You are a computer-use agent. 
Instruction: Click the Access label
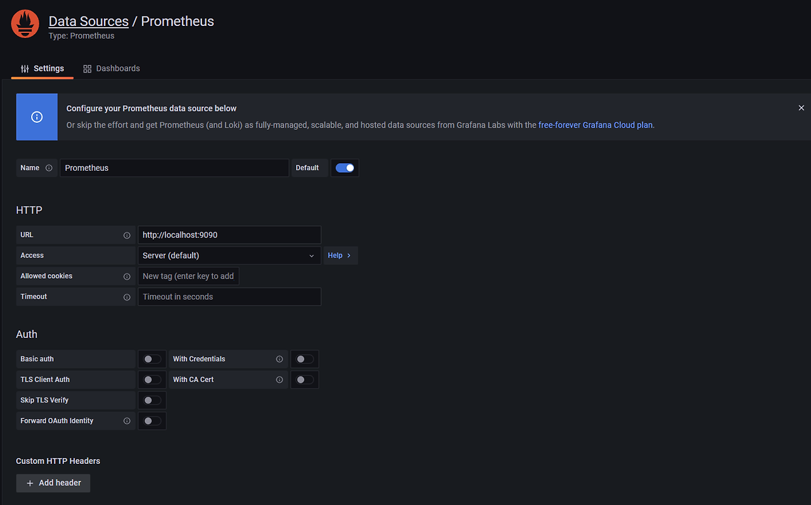[32, 256]
